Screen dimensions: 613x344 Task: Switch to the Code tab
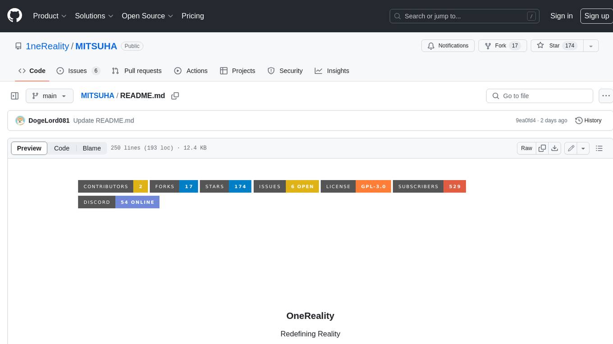point(32,71)
